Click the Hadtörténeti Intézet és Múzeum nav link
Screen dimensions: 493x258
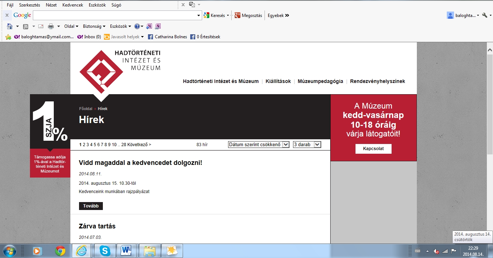click(221, 82)
